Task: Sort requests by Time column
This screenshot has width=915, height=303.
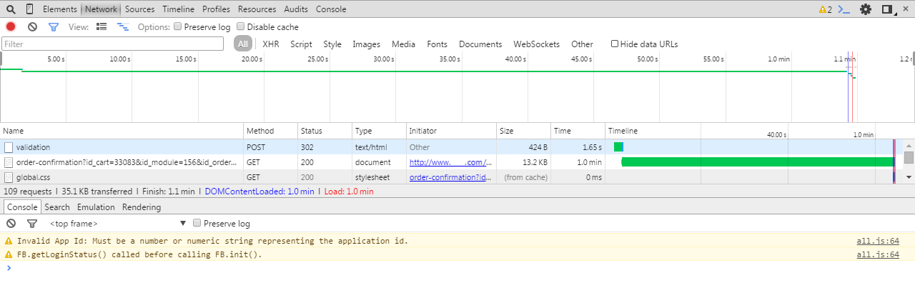Action: pyautogui.click(x=578, y=131)
